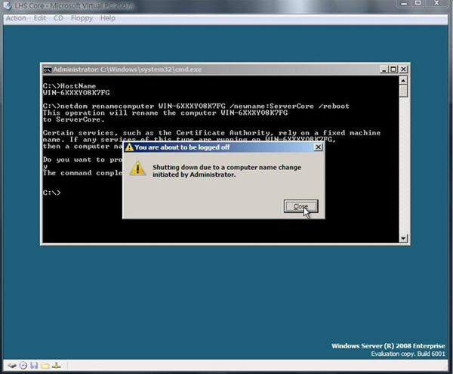Viewport: 453px width, 374px height.
Task: Open the CD menu
Action: 58,17
